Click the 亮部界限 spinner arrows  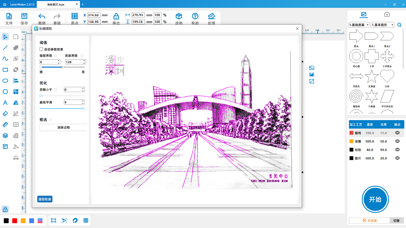pyautogui.click(x=84, y=62)
